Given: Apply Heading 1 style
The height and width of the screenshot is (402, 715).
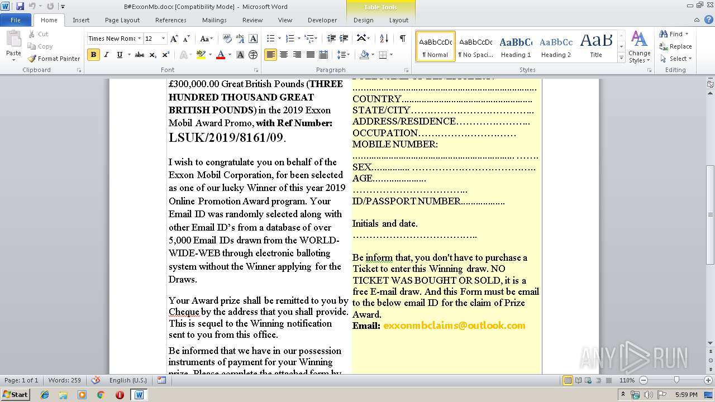Looking at the screenshot, I should tap(516, 46).
